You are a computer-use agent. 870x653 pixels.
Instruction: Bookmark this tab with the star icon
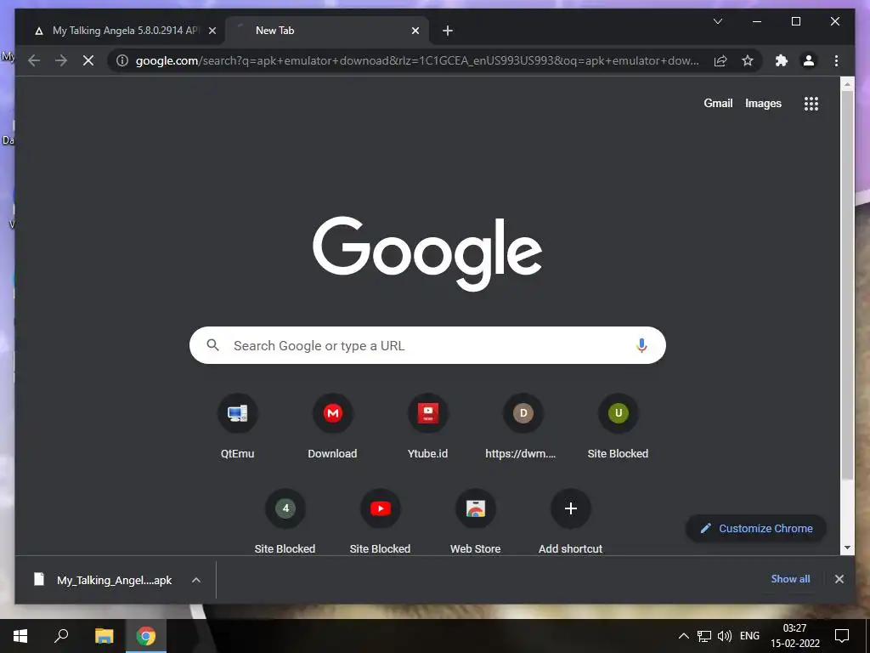(748, 60)
